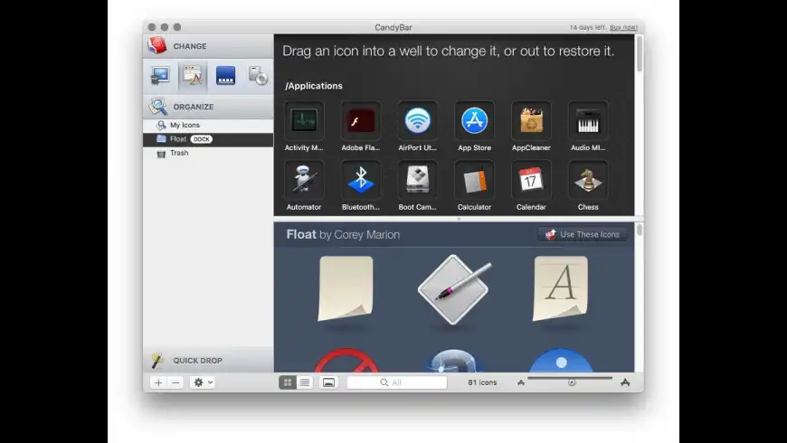Click the AppCleaner icon well
Image resolution: width=787 pixels, height=443 pixels.
point(531,120)
